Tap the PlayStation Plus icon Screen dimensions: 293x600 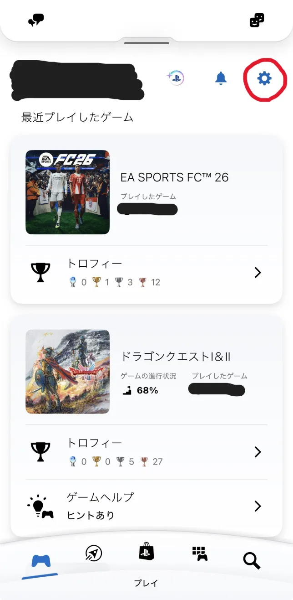click(x=175, y=78)
